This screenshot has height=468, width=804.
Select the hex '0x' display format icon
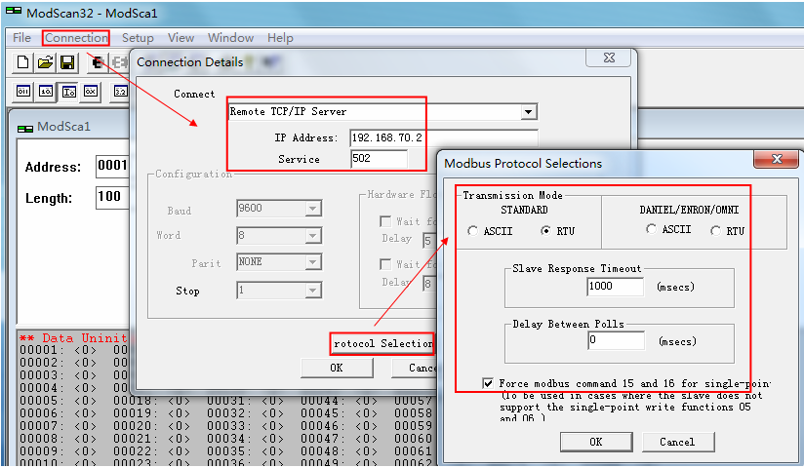pos(91,92)
